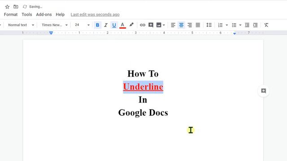The image size is (287, 161).
Task: Open the Format menu
Action: (x=11, y=14)
